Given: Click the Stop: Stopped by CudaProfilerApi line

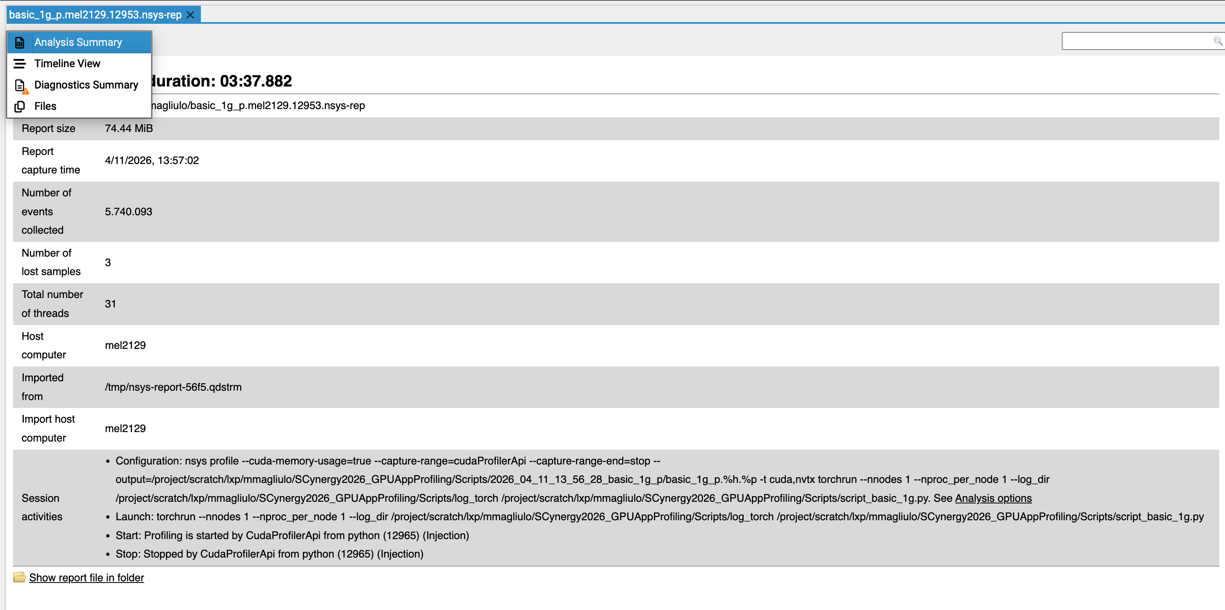Looking at the screenshot, I should 269,554.
